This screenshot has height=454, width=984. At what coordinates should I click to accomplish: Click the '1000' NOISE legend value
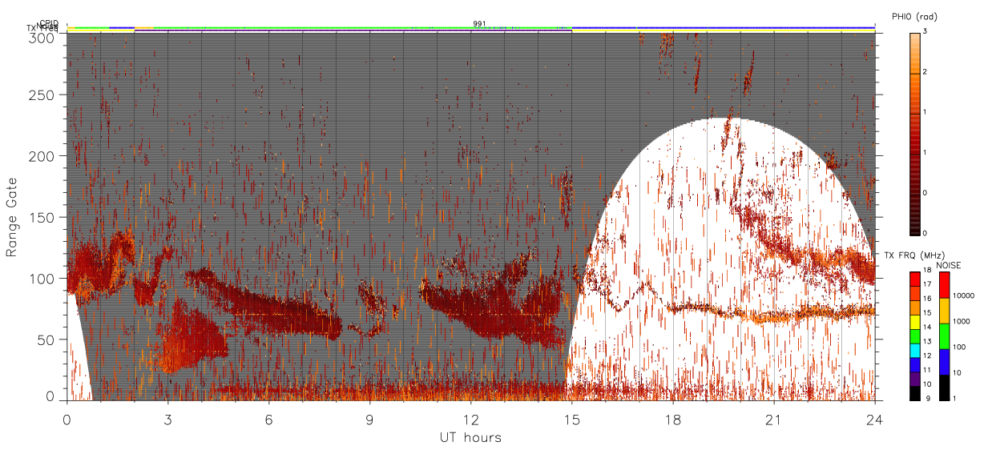[x=961, y=322]
